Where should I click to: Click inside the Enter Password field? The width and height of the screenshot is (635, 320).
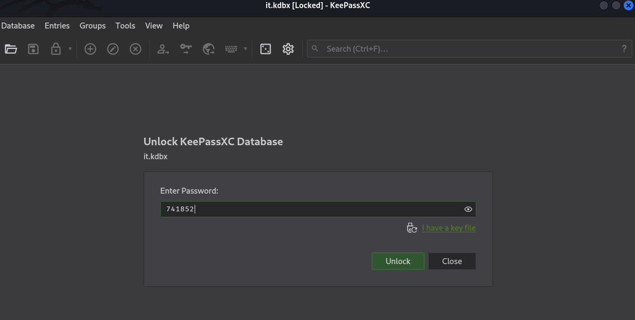(318, 209)
